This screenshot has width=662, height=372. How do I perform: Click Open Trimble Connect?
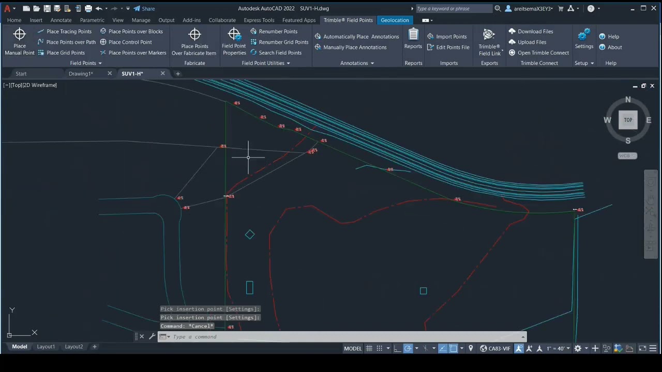pos(538,53)
